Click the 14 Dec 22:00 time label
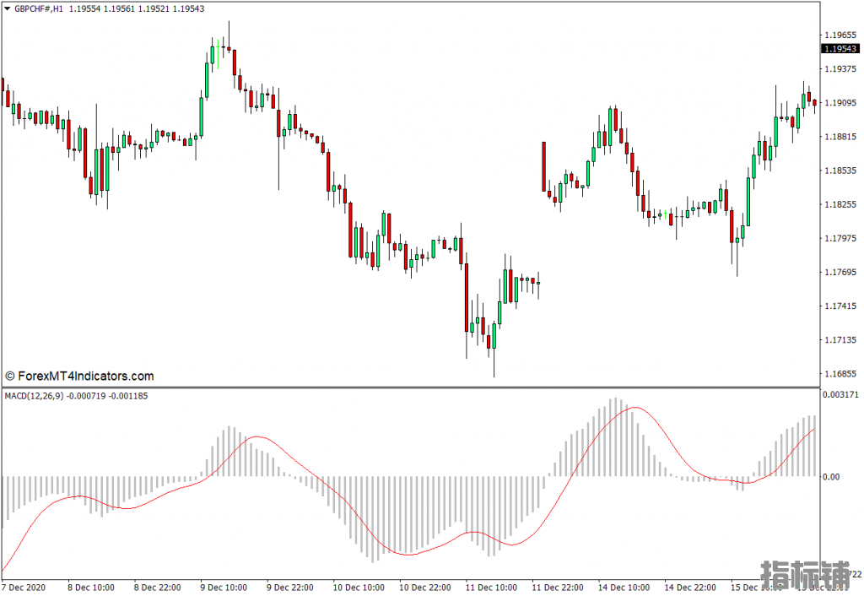The height and width of the screenshot is (596, 864). pyautogui.click(x=690, y=587)
